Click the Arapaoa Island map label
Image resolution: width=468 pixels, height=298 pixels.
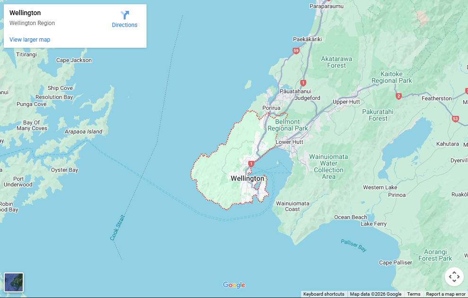coord(83,131)
